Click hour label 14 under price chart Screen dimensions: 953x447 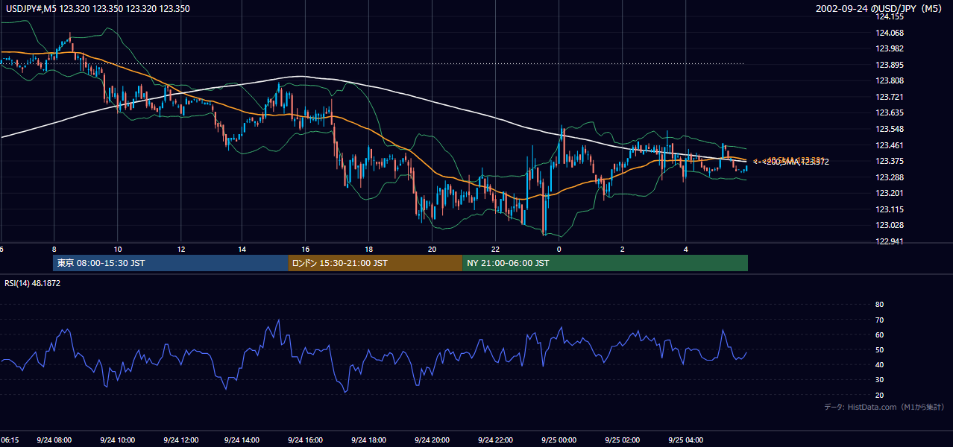tap(242, 249)
